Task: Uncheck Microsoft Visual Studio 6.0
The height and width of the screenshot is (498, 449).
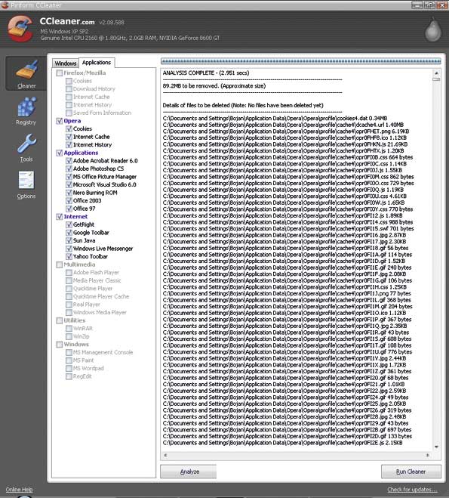Action: pos(69,184)
